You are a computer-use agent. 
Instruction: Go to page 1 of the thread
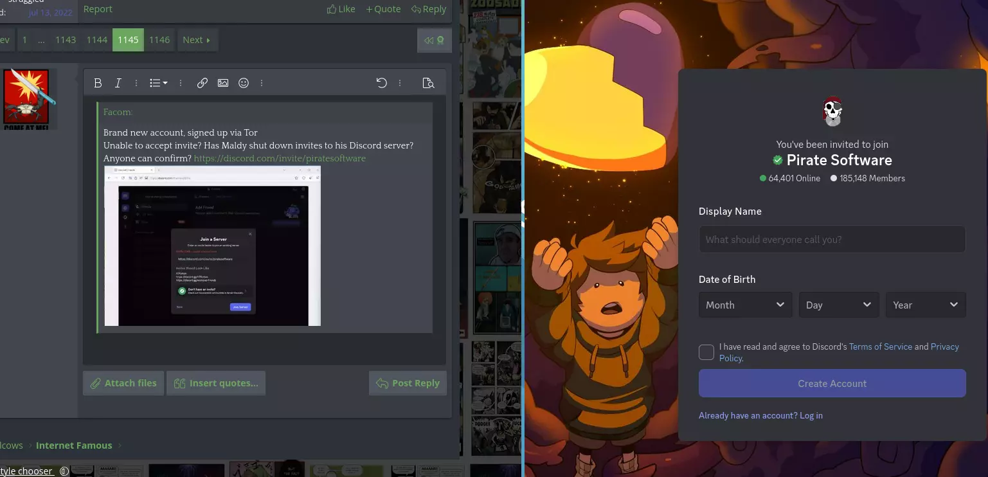[24, 40]
